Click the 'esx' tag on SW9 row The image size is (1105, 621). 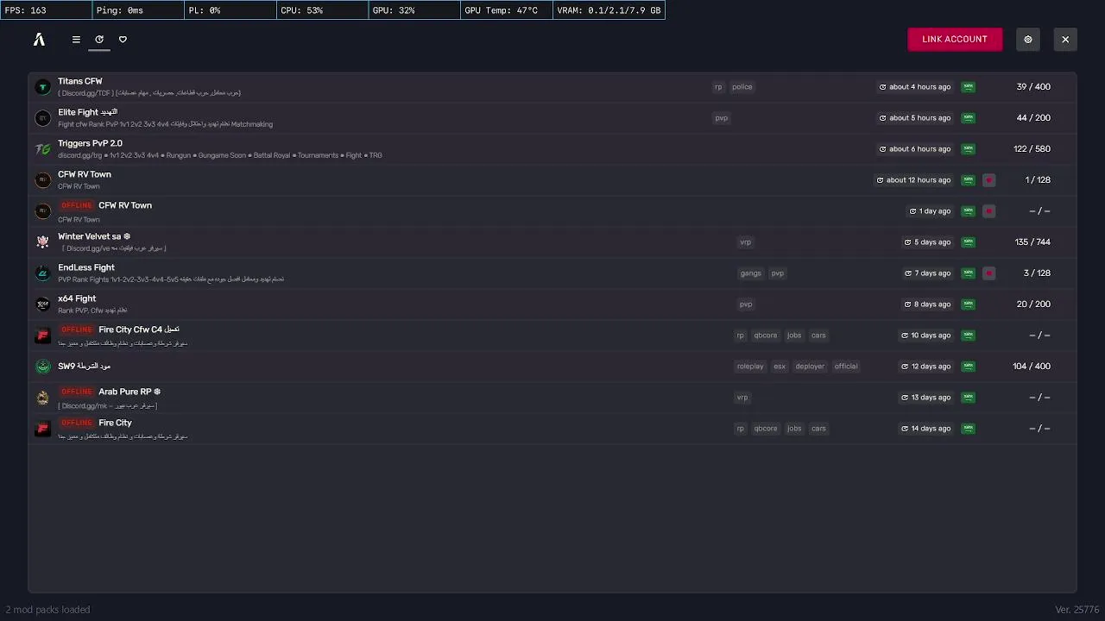pyautogui.click(x=780, y=367)
